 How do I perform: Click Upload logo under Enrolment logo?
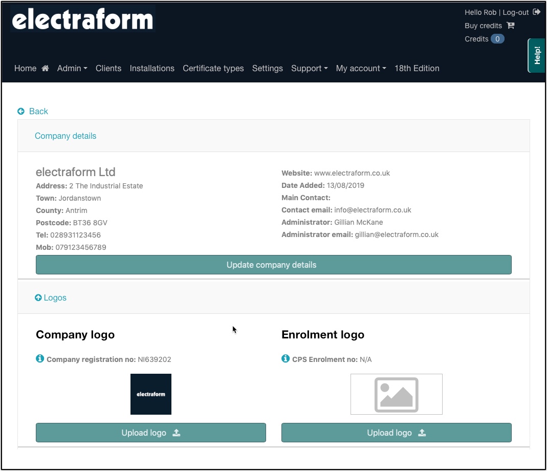(396, 433)
